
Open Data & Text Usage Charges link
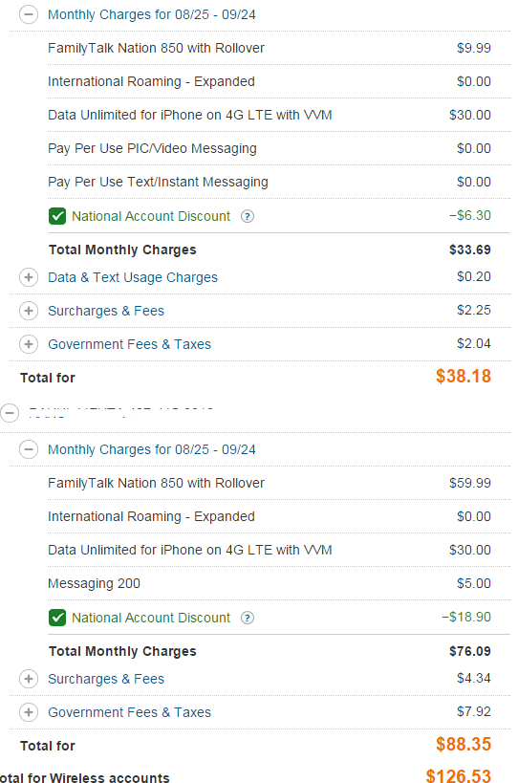133,277
